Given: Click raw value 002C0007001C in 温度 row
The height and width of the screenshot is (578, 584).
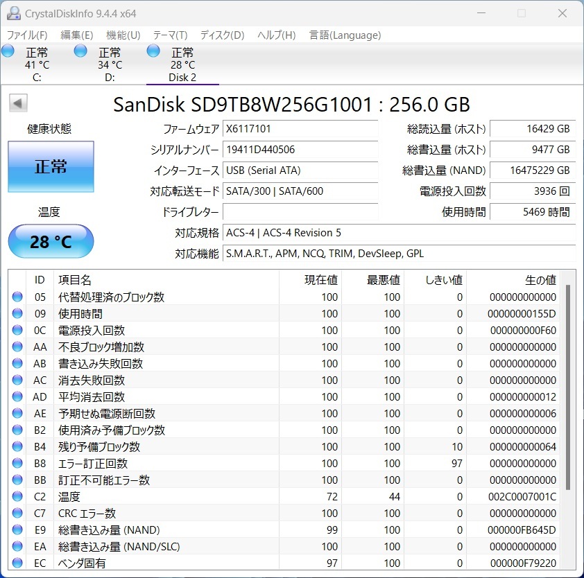Looking at the screenshot, I should tap(522, 496).
